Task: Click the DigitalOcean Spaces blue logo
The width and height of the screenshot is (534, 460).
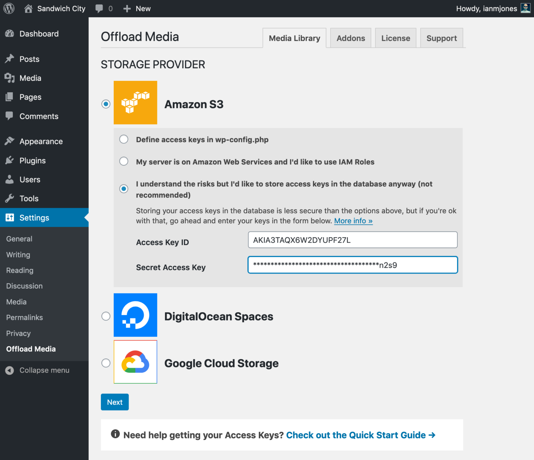Action: tap(135, 315)
